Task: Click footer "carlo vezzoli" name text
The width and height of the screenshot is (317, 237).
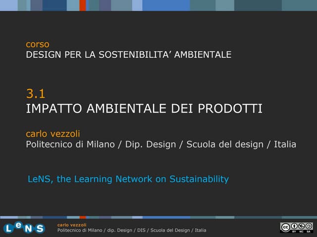Action: 72,225
